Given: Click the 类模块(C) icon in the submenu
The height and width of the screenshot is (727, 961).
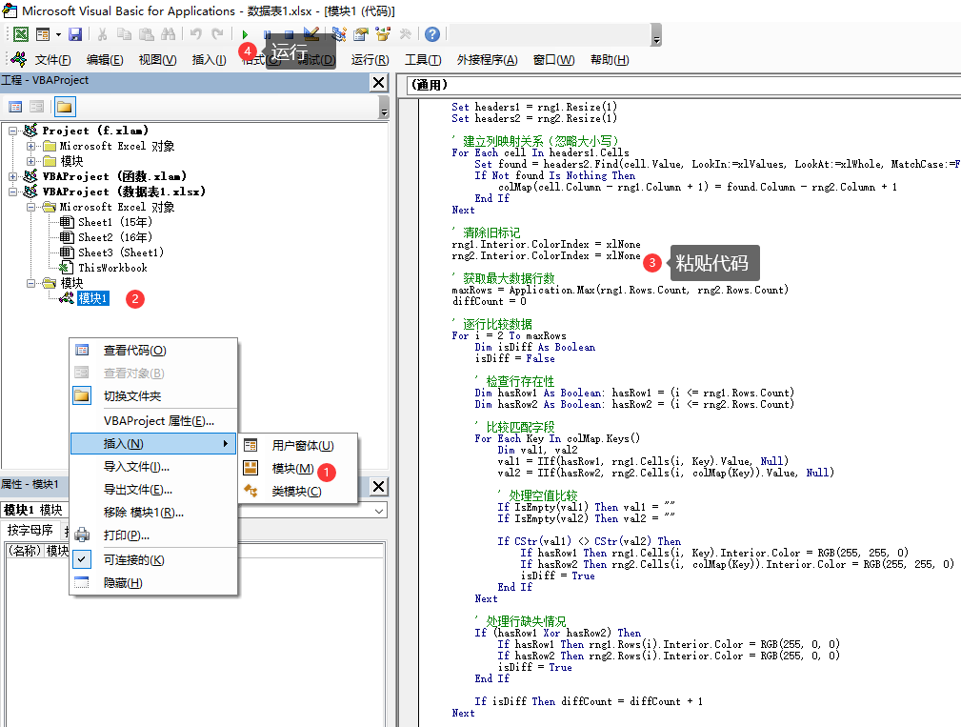Looking at the screenshot, I should [250, 491].
